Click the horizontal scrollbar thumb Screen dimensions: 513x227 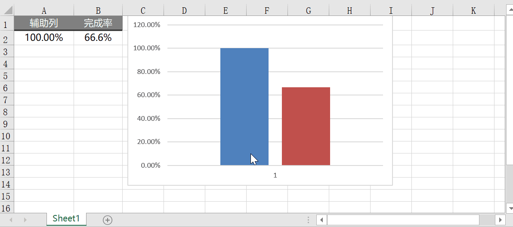(403, 220)
